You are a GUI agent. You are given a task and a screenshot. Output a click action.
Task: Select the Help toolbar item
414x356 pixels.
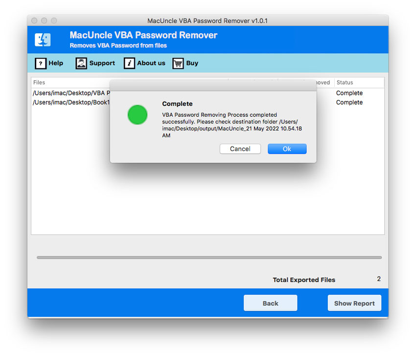pos(55,63)
